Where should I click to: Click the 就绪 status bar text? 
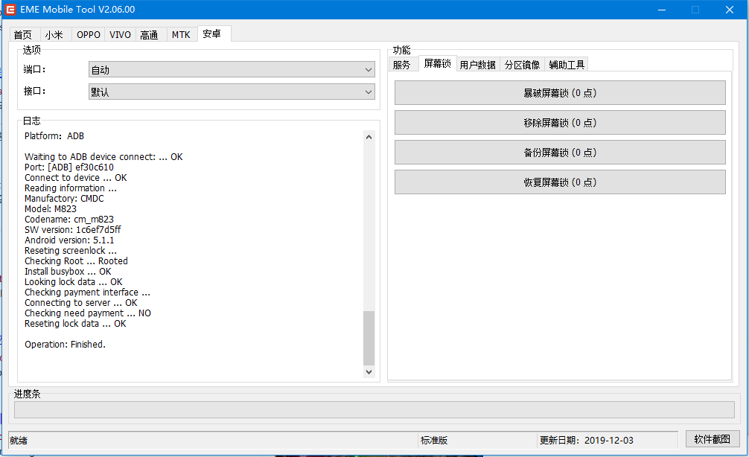[x=19, y=441]
